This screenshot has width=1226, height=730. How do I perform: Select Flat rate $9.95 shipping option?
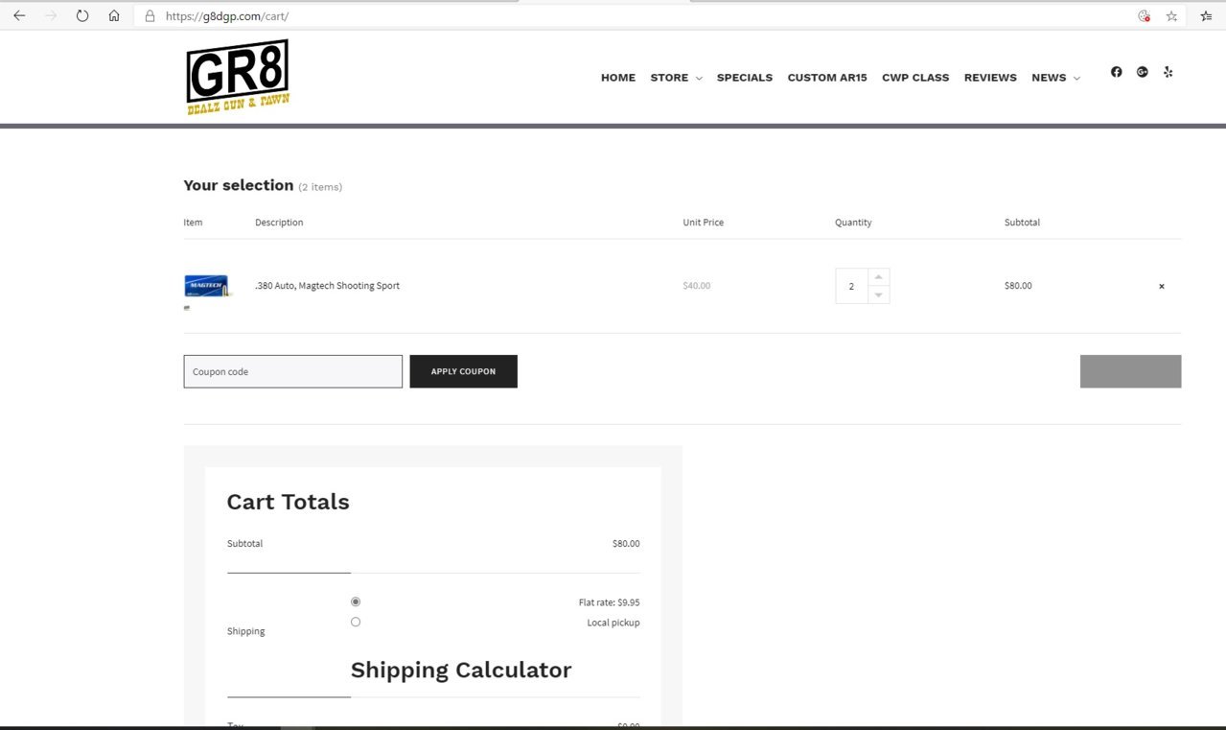pos(356,601)
